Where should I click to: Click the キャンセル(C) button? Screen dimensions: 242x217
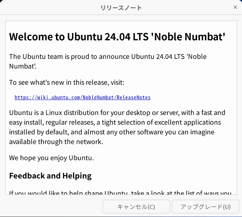(x=136, y=206)
